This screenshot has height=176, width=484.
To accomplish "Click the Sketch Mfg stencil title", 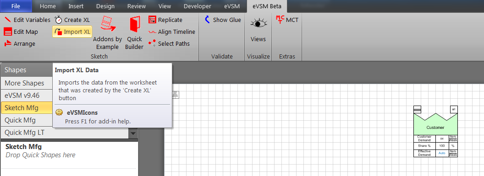I will click(x=23, y=147).
